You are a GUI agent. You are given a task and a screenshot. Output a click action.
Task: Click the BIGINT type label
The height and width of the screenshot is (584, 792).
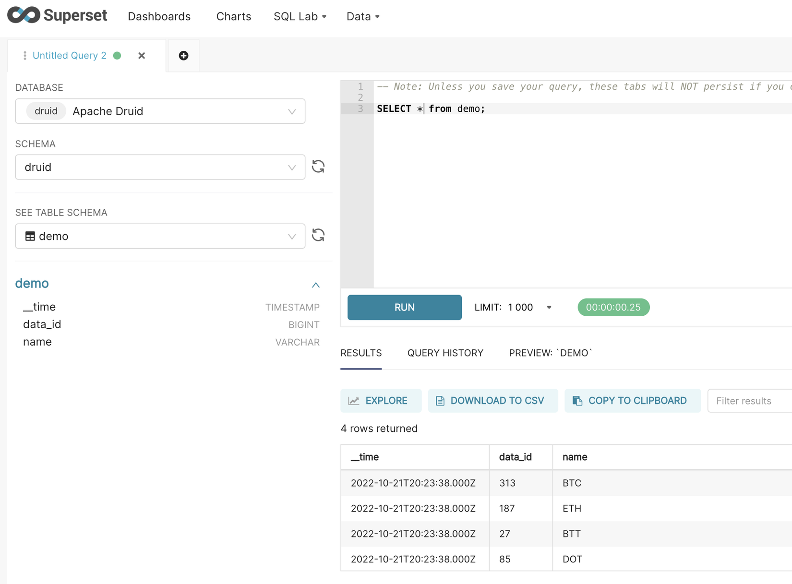pyautogui.click(x=304, y=325)
